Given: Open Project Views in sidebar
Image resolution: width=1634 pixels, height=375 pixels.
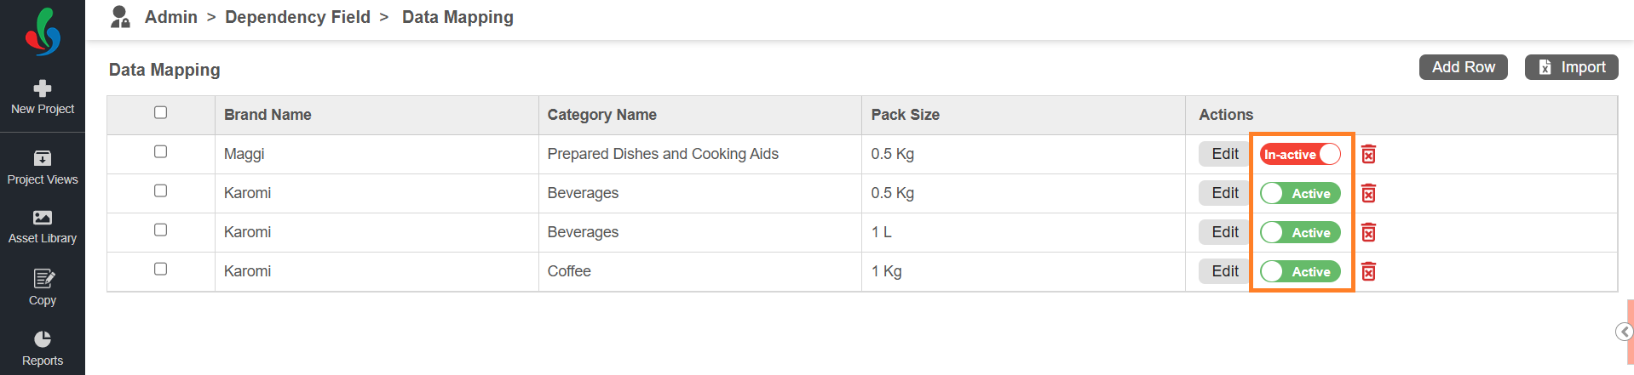Looking at the screenshot, I should (x=43, y=168).
